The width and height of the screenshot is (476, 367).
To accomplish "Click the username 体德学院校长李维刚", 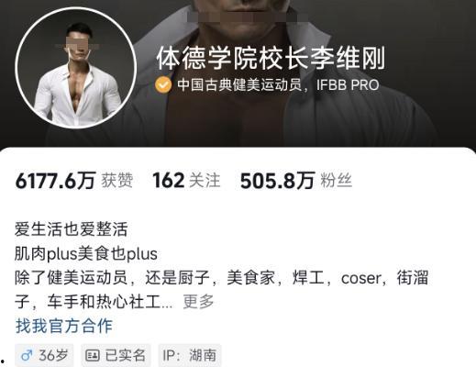I will 271,59.
